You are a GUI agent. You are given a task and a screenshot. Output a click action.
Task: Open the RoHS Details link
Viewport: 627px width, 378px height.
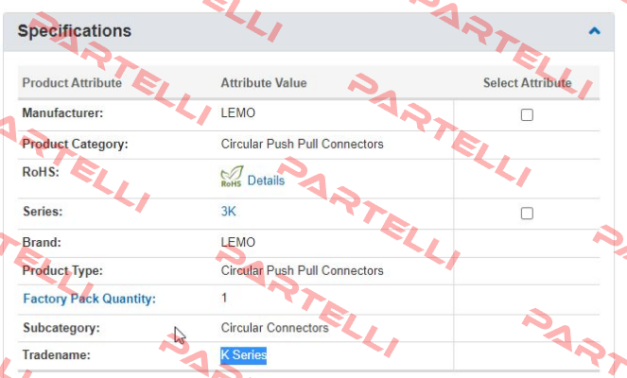tap(266, 180)
